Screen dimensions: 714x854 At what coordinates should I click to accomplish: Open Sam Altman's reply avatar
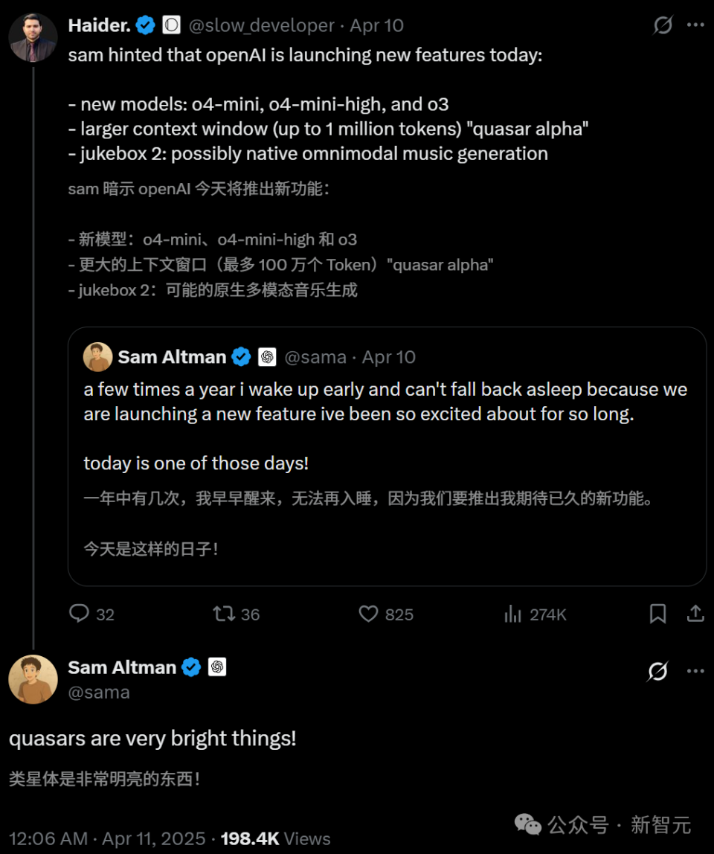click(33, 678)
